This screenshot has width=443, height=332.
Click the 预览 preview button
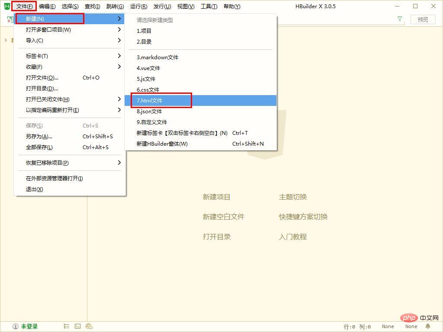[x=423, y=19]
